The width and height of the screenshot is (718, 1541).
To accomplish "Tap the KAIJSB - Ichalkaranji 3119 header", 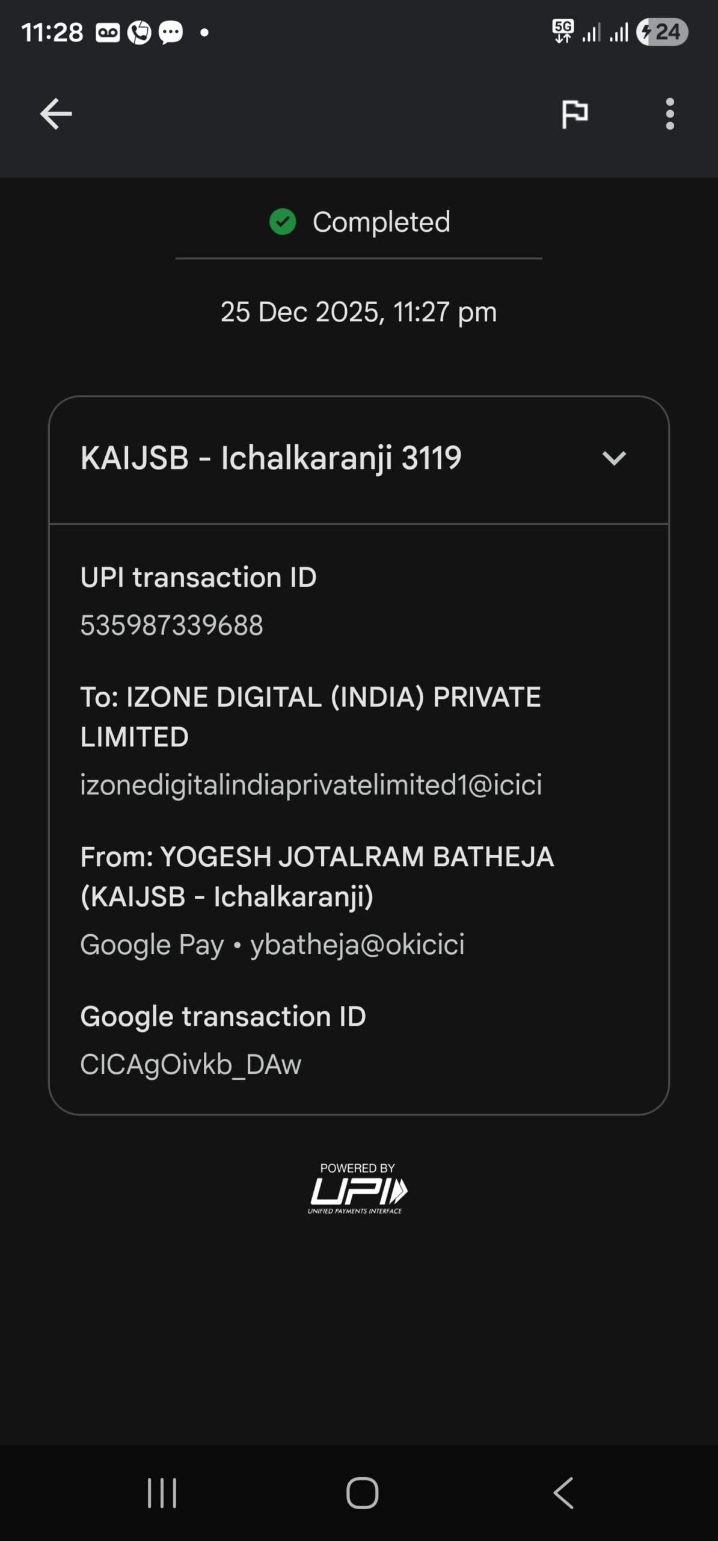I will coord(271,458).
